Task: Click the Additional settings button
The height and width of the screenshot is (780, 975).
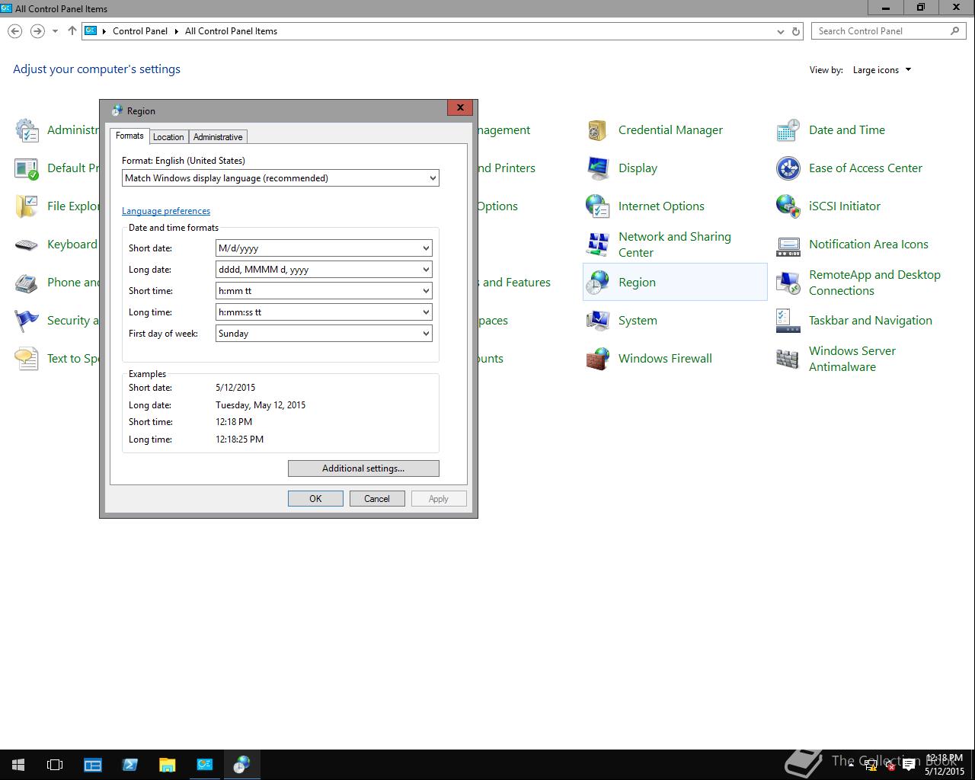Action: click(x=363, y=468)
